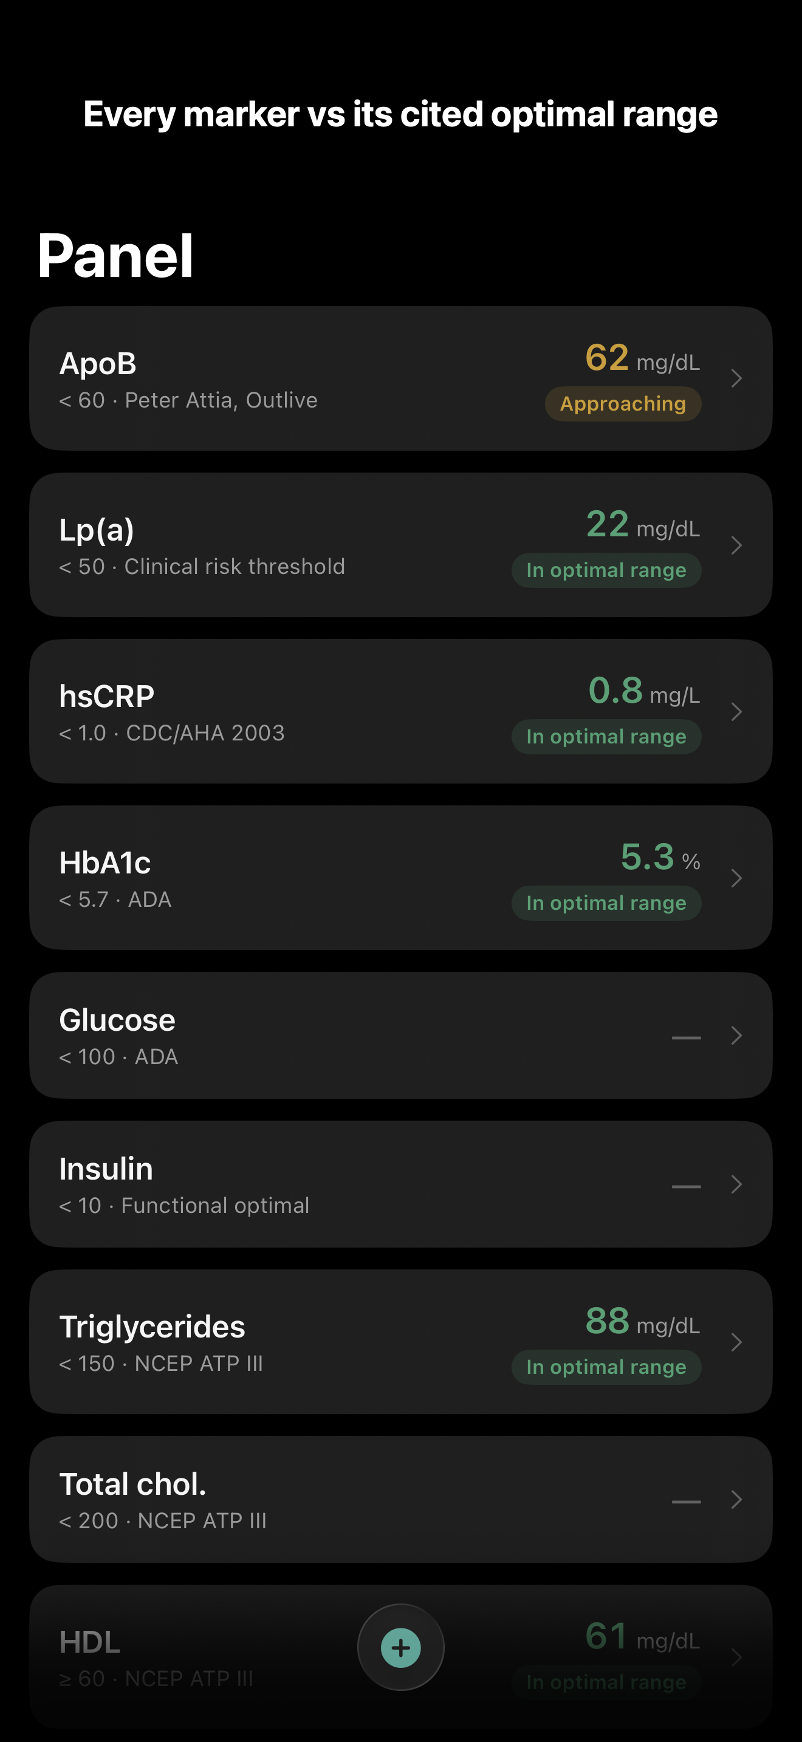Viewport: 802px width, 1742px height.
Task: Tap Lp(a) In optimal range badge
Action: pyautogui.click(x=606, y=570)
